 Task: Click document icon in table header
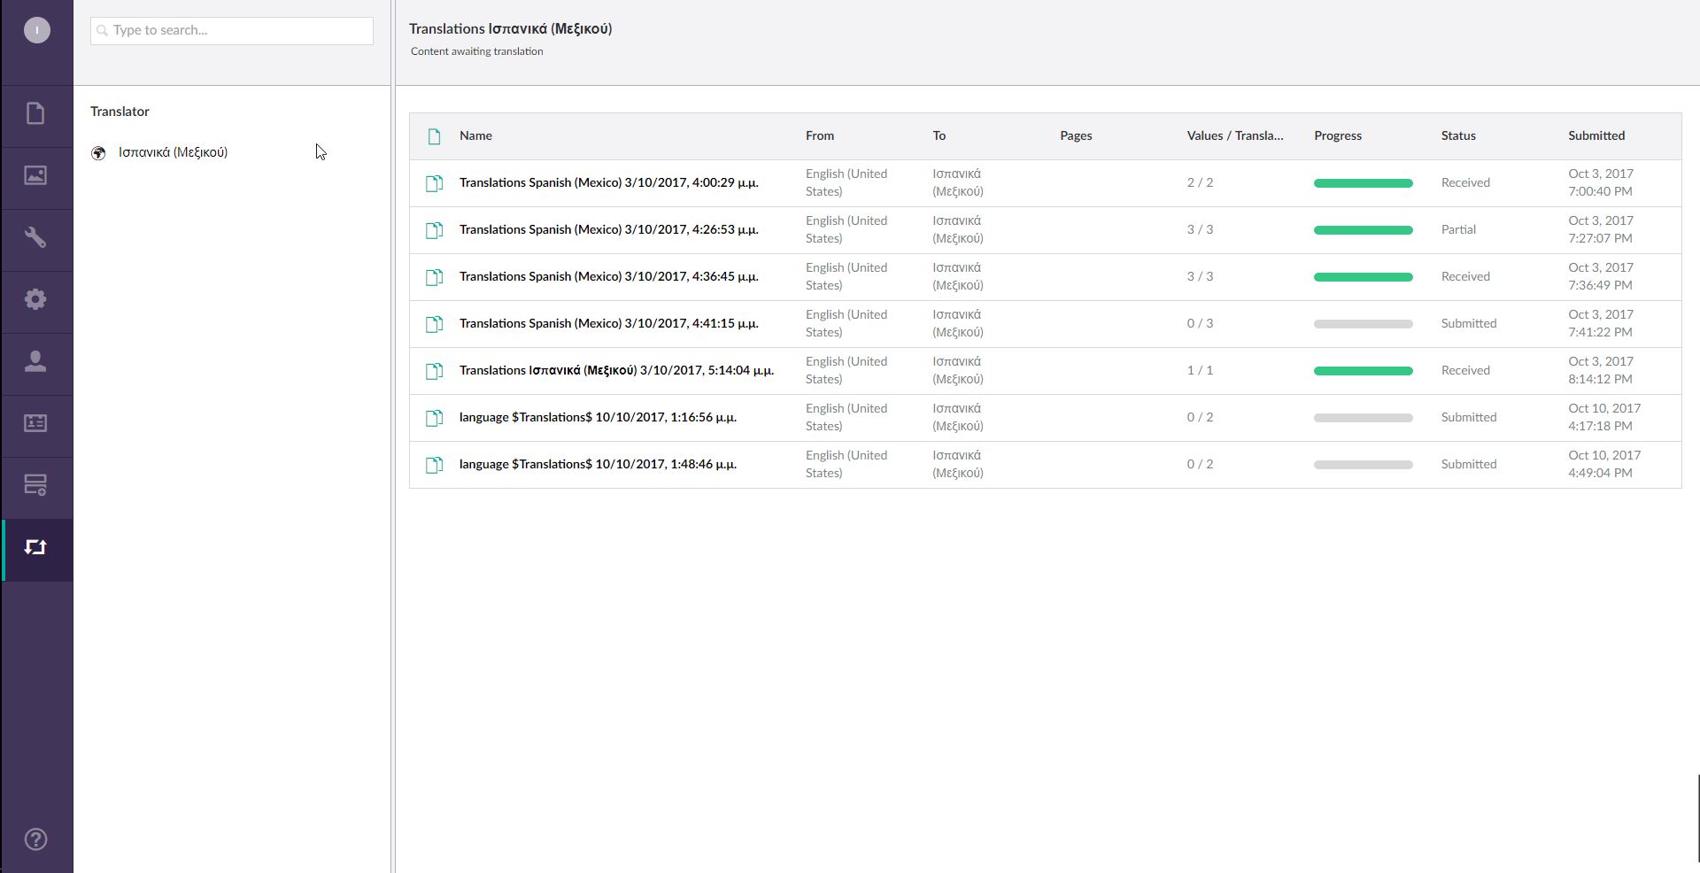click(x=434, y=136)
